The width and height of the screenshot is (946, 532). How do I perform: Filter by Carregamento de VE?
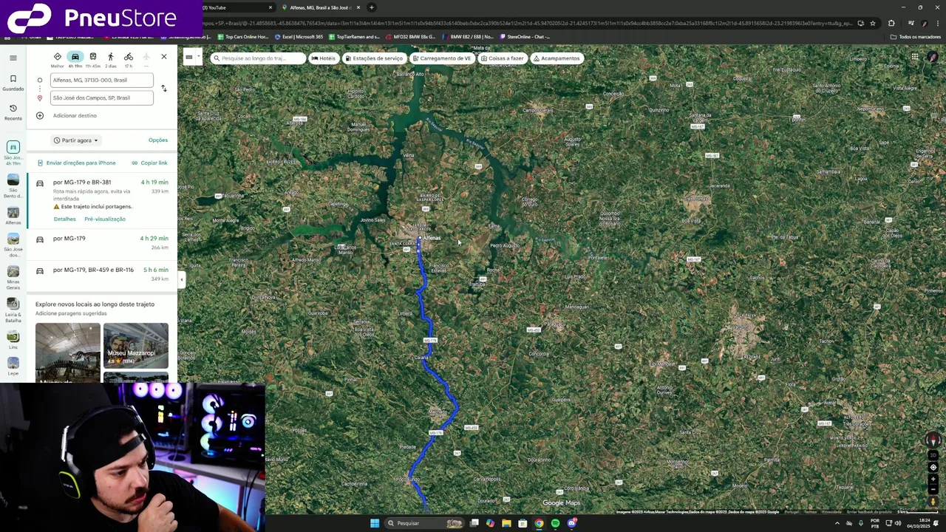click(441, 58)
